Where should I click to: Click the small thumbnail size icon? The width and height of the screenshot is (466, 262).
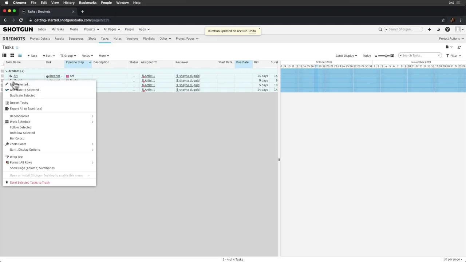(376, 56)
